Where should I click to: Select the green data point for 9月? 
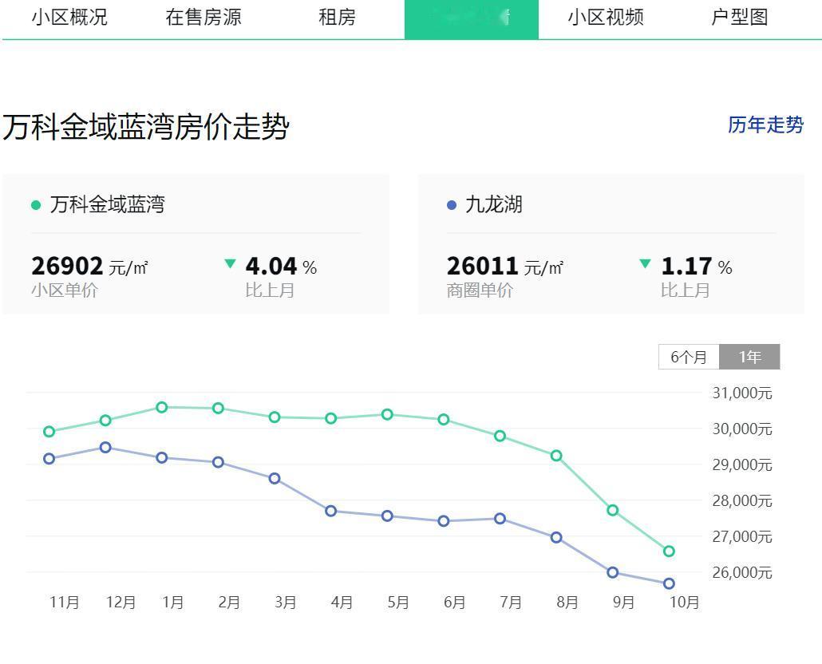click(613, 511)
